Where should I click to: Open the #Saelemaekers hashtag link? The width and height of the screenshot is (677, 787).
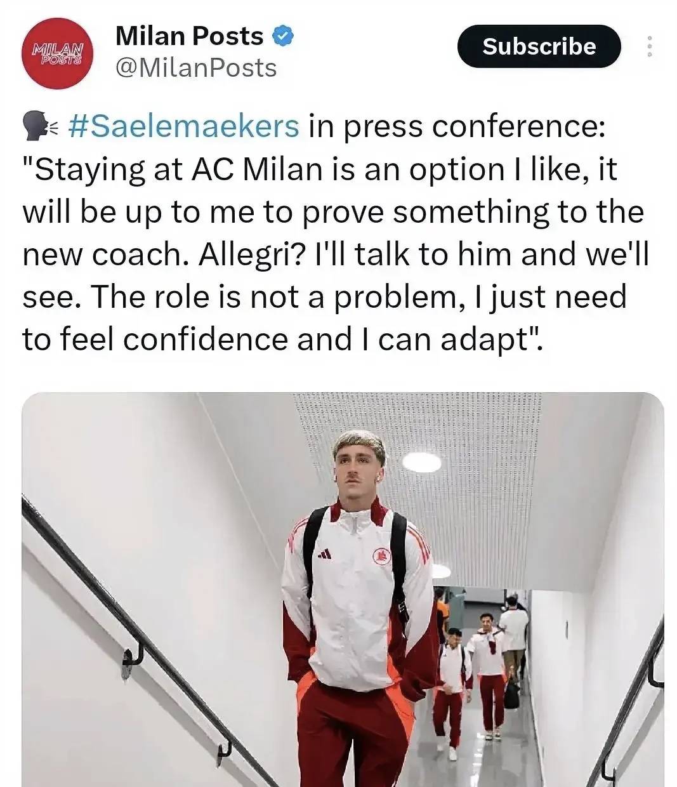pyautogui.click(x=182, y=126)
